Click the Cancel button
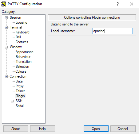This screenshot has height=134, width=139. point(123,129)
